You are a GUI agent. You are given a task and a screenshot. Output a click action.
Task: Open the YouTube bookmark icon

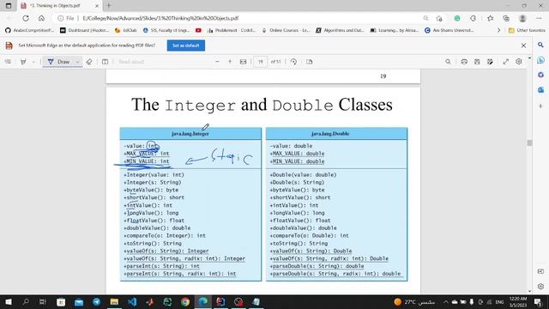[198, 31]
